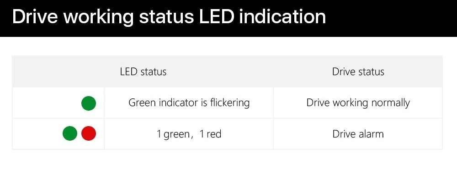Click the red LED dot in alarm row
Viewport: 457px width, 173px height.
[x=89, y=133]
